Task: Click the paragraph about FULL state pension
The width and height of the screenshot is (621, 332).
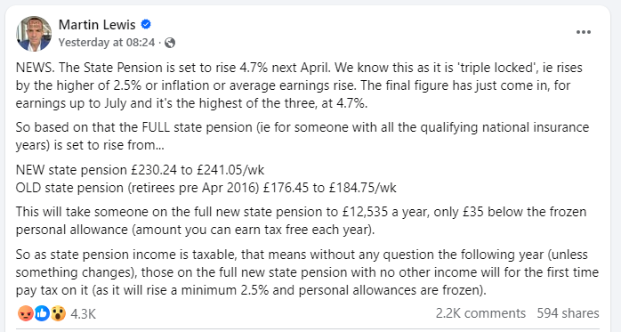Action: click(x=302, y=136)
